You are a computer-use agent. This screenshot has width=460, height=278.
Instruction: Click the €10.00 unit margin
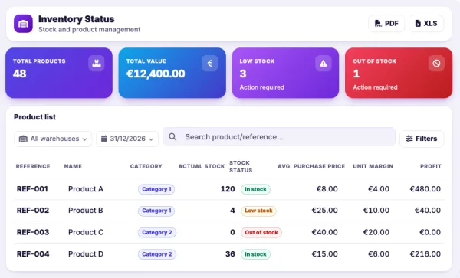[376, 211]
